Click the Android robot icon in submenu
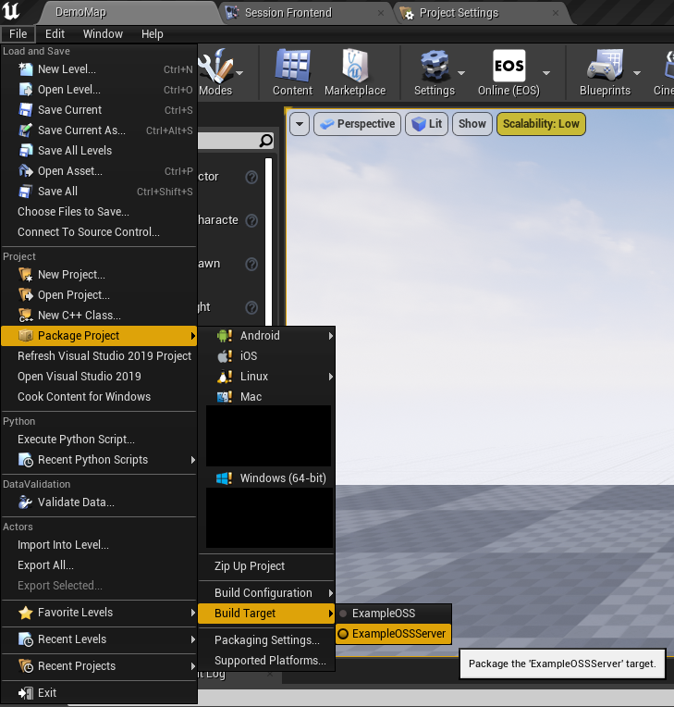This screenshot has width=674, height=707. pos(224,336)
